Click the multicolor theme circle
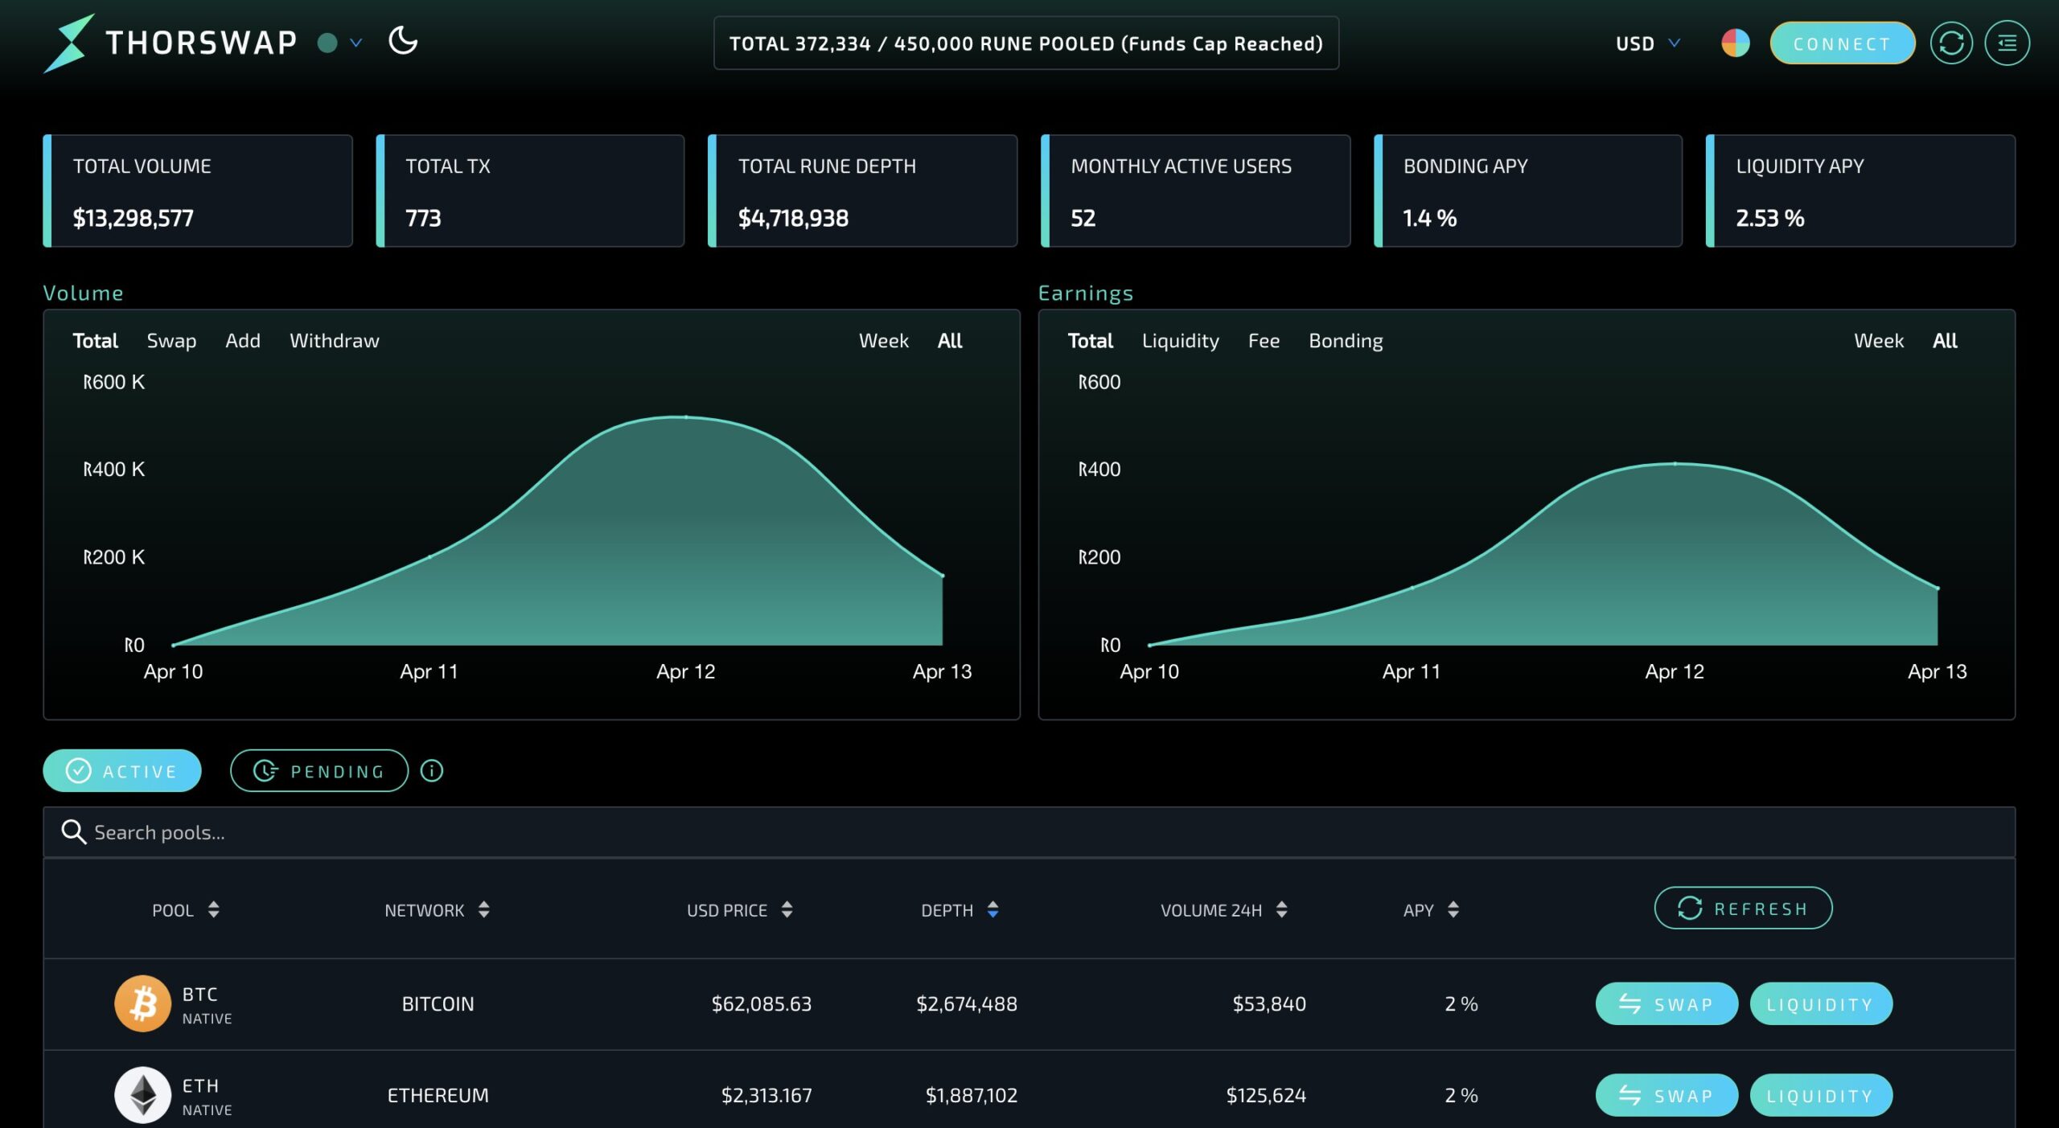 [1735, 43]
